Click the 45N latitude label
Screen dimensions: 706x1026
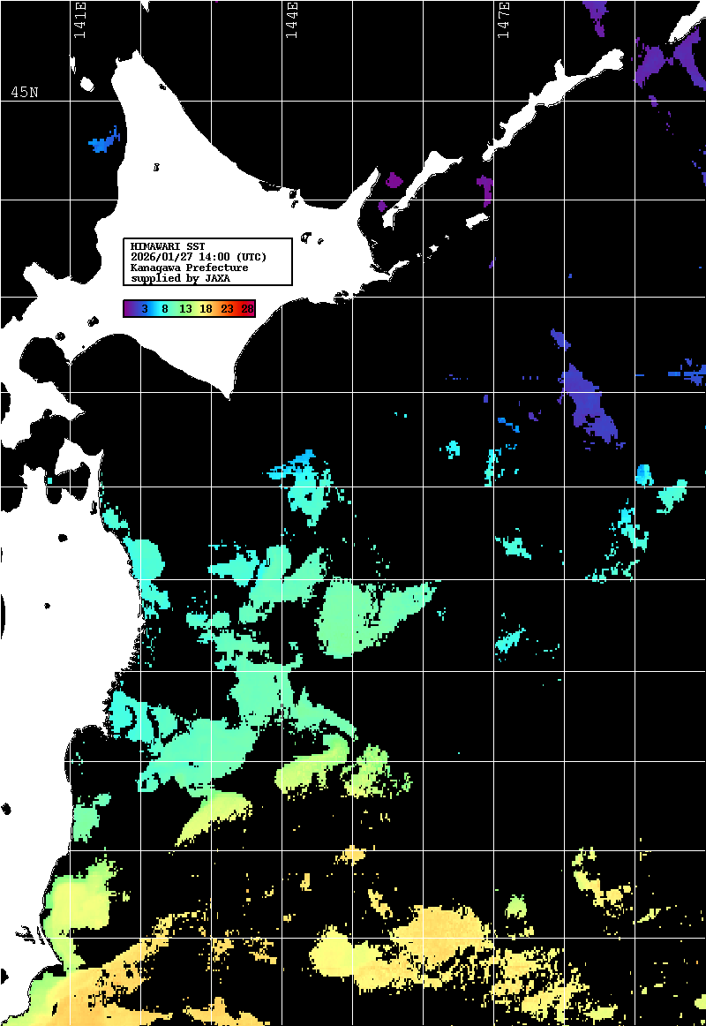pos(24,93)
